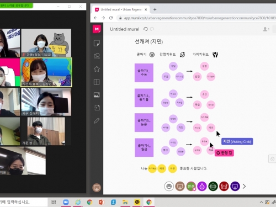Select the Zoom video with cat cartoon

(46, 43)
